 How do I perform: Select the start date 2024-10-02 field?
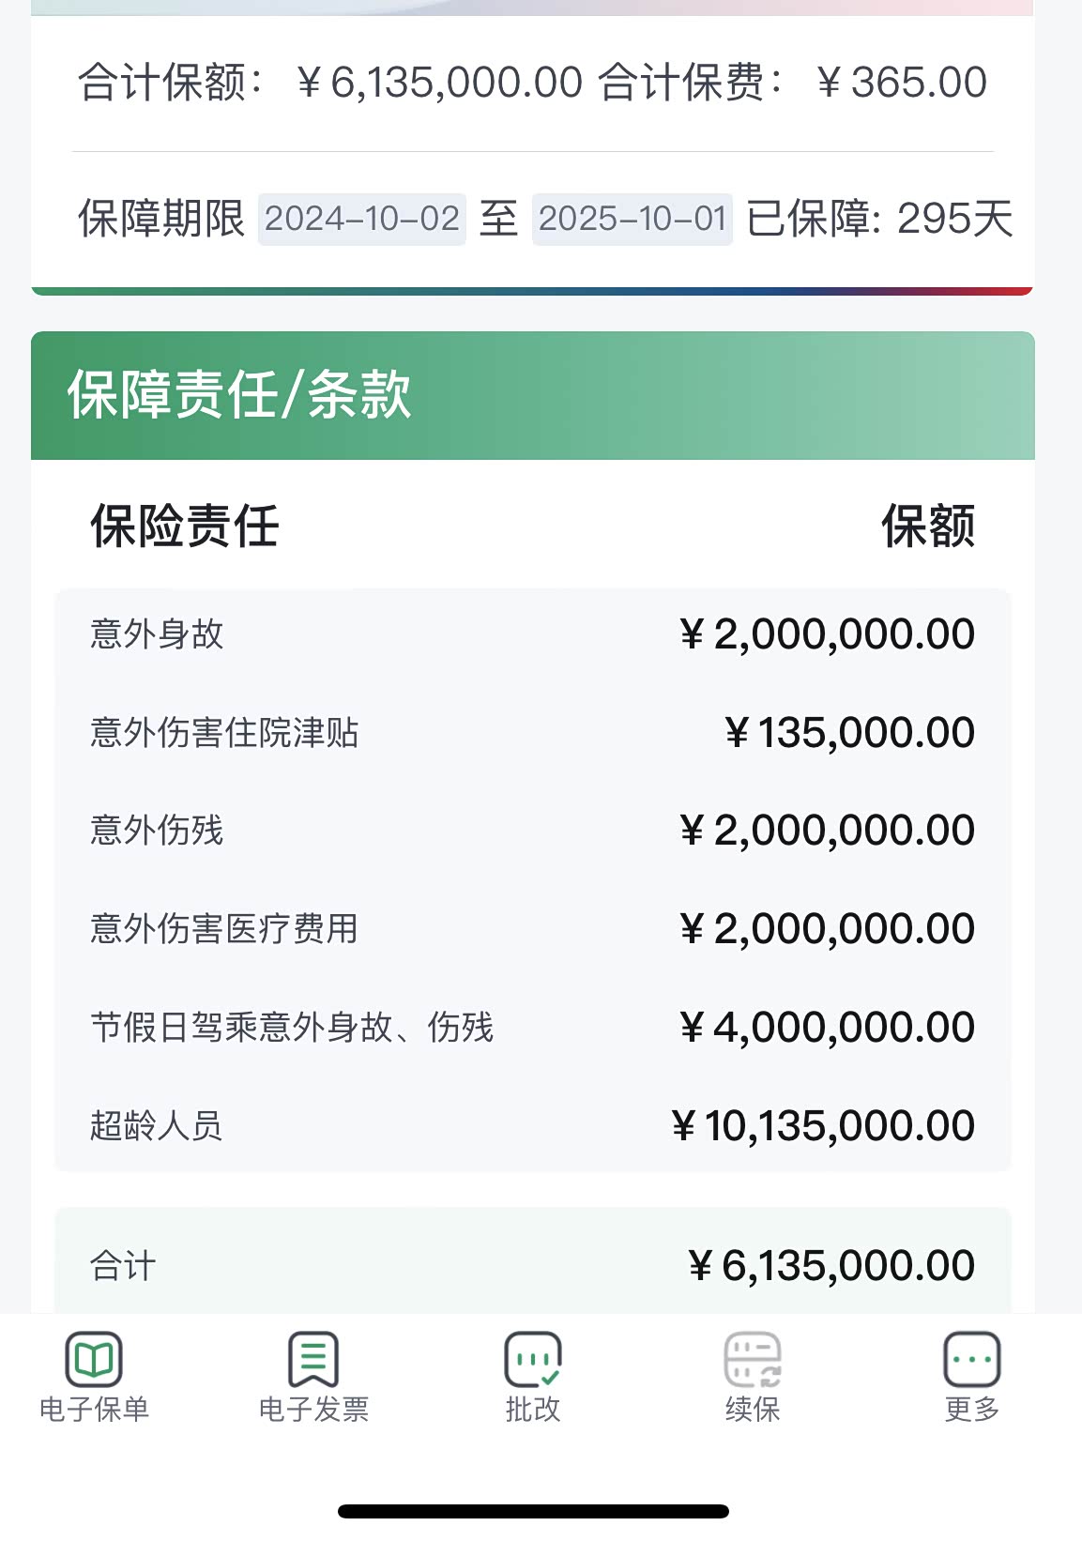(362, 220)
